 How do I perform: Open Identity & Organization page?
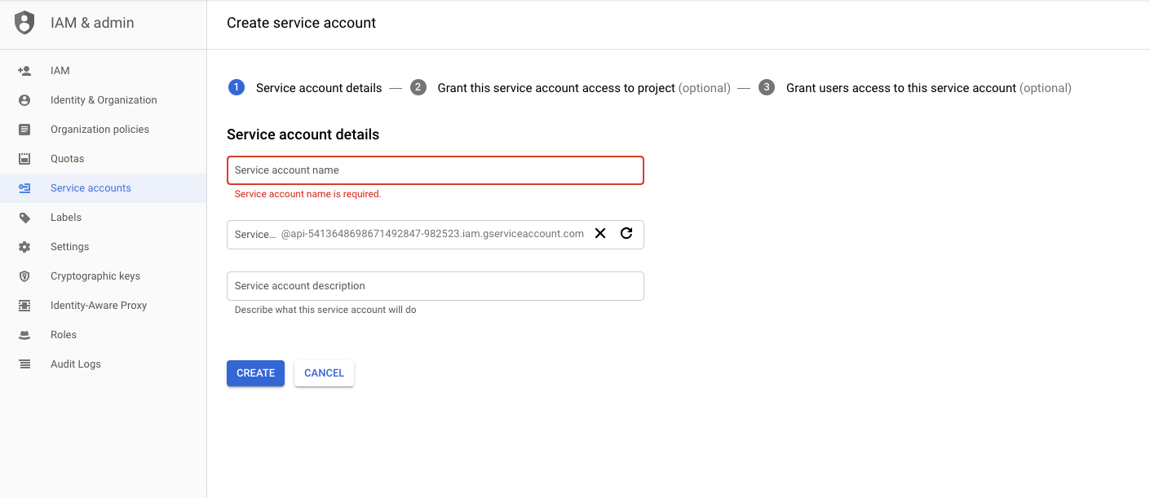(x=103, y=100)
